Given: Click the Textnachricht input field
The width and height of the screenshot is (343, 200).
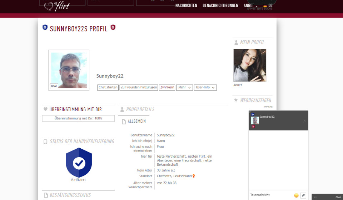Looking at the screenshot, I should pos(271,195).
